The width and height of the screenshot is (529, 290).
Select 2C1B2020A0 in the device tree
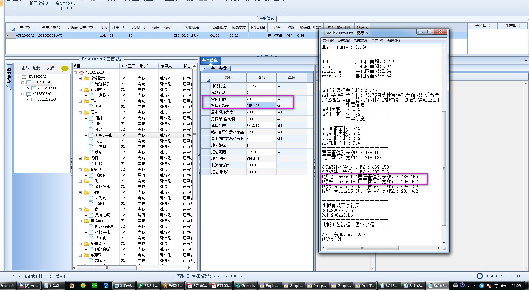click(47, 99)
